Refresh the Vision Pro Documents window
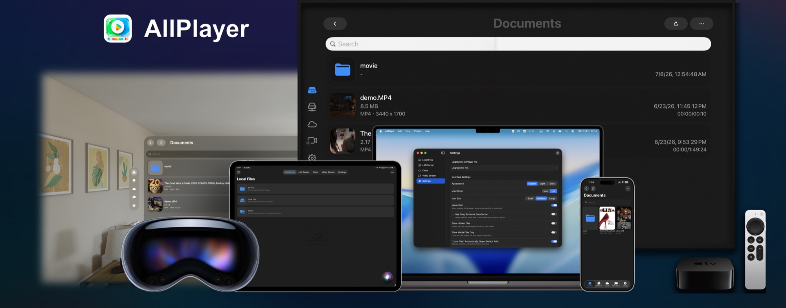Viewport: 786px width, 308px height. click(161, 142)
